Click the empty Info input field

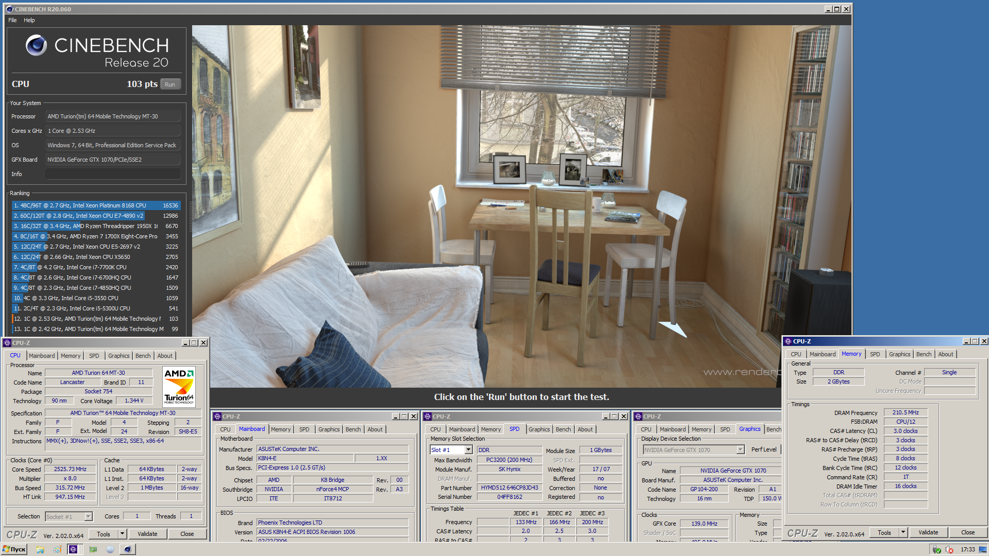pyautogui.click(x=113, y=174)
